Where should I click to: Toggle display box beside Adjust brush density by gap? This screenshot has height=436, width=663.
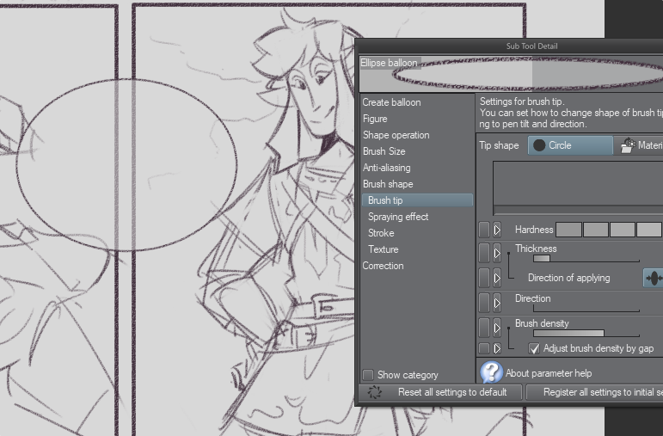point(484,348)
